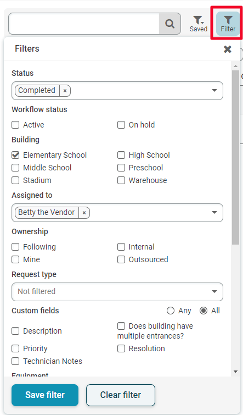Click the vertical scrollbar thumb
Image resolution: width=243 pixels, height=415 pixels.
(236, 157)
